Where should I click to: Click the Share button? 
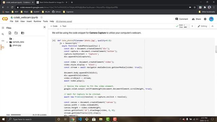[196, 19]
